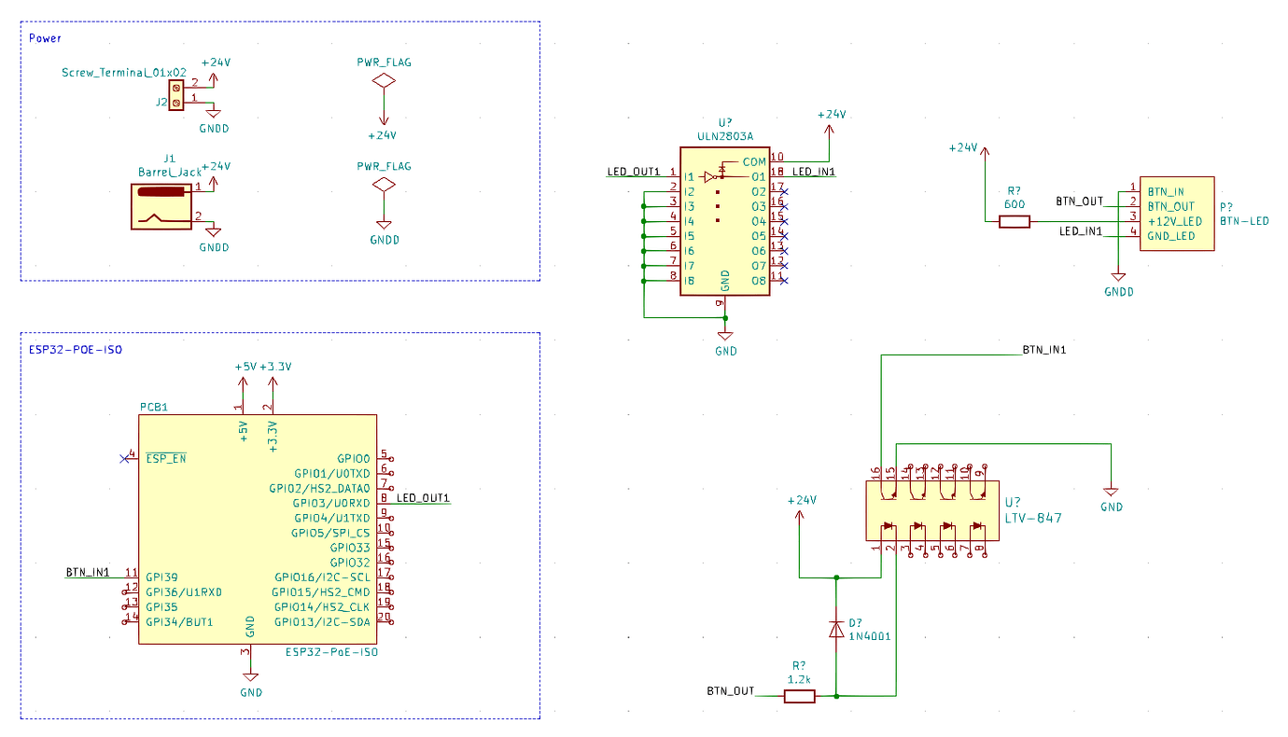Select the 600 ohm resistor symbol
1288x737 pixels.
(x=1015, y=221)
